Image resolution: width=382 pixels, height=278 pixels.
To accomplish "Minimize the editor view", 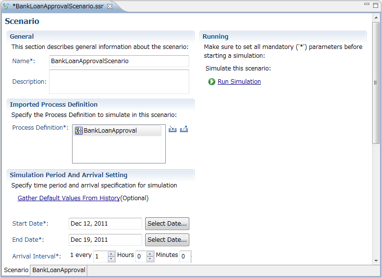I will (367, 4).
